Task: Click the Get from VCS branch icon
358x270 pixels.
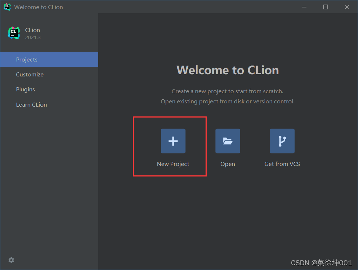Action: coord(282,141)
